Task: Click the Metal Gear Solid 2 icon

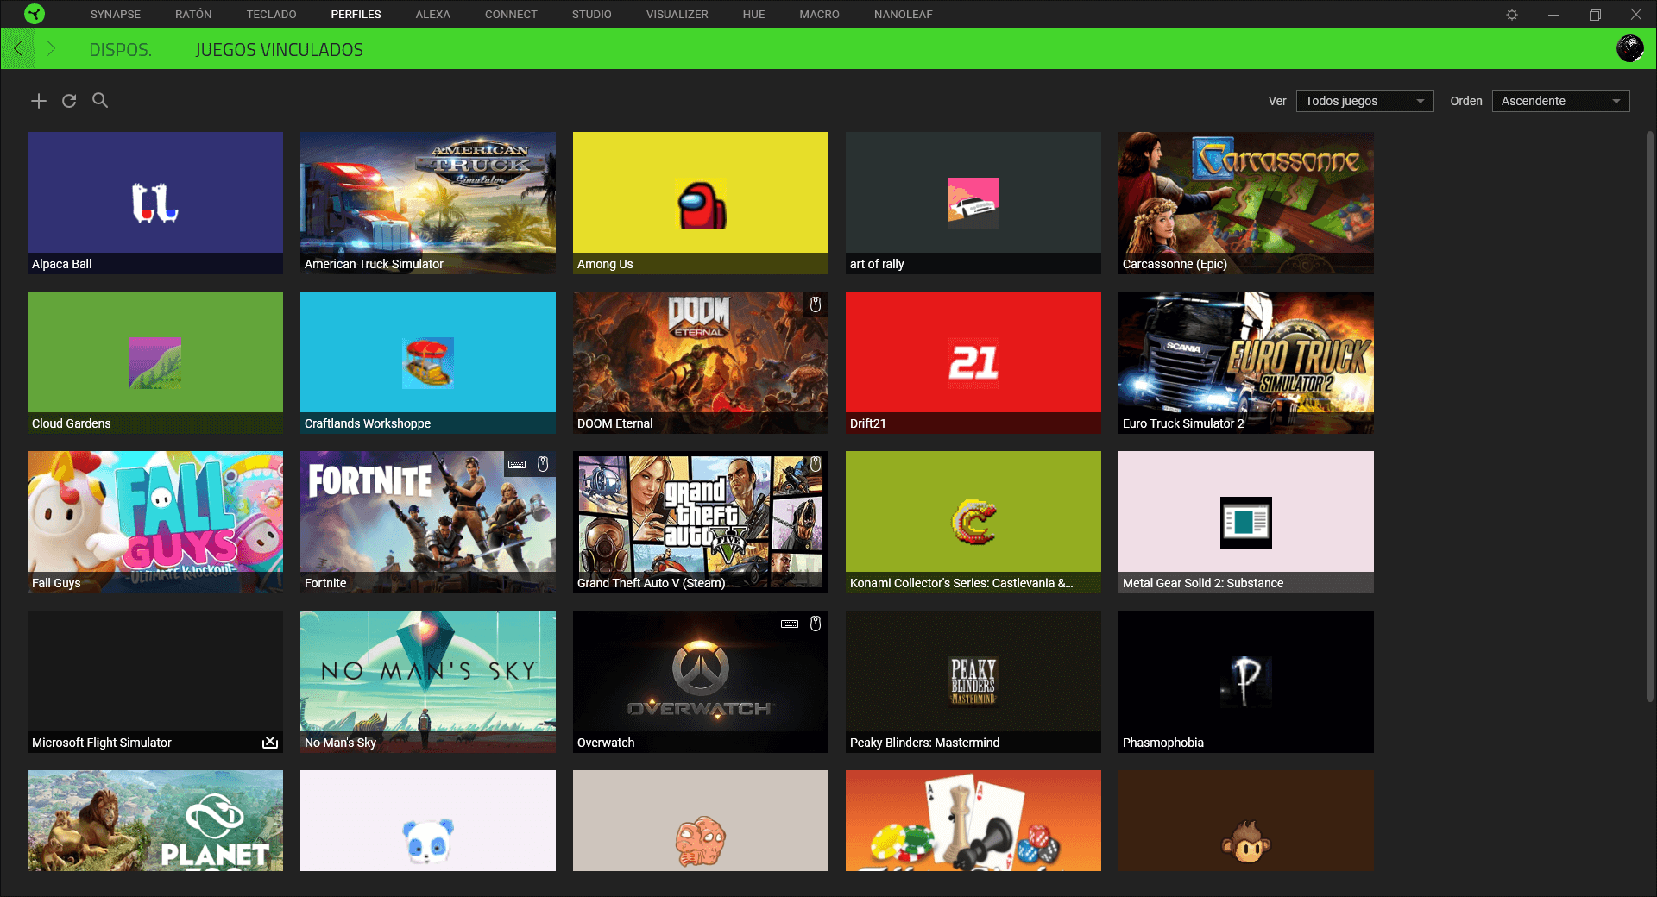Action: (1246, 523)
